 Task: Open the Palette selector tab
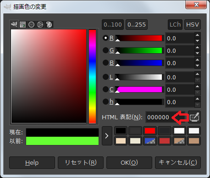(x=49, y=24)
